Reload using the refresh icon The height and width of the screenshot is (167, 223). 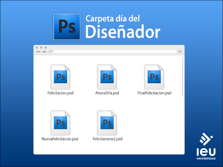point(50,52)
